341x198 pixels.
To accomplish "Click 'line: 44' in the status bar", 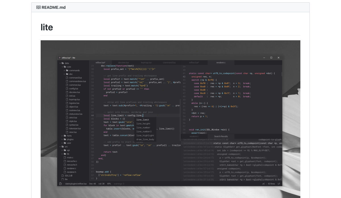I will (x=93, y=184).
